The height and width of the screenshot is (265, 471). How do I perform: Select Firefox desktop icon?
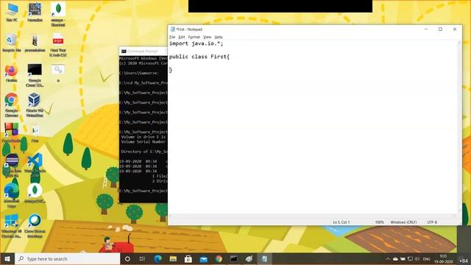pyautogui.click(x=12, y=73)
